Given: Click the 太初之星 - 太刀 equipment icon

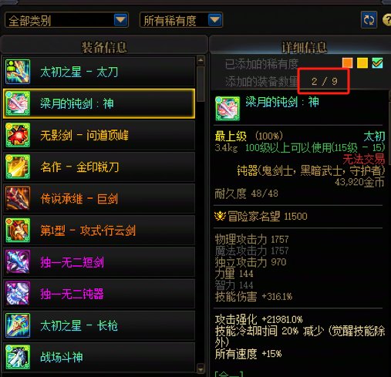Looking at the screenshot, I should 18,72.
